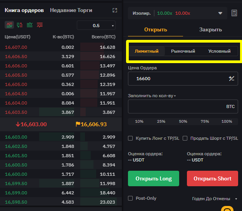Screen dimensions: 242x211
Task: Click total 23.023 in bids
Action: pos(107,202)
